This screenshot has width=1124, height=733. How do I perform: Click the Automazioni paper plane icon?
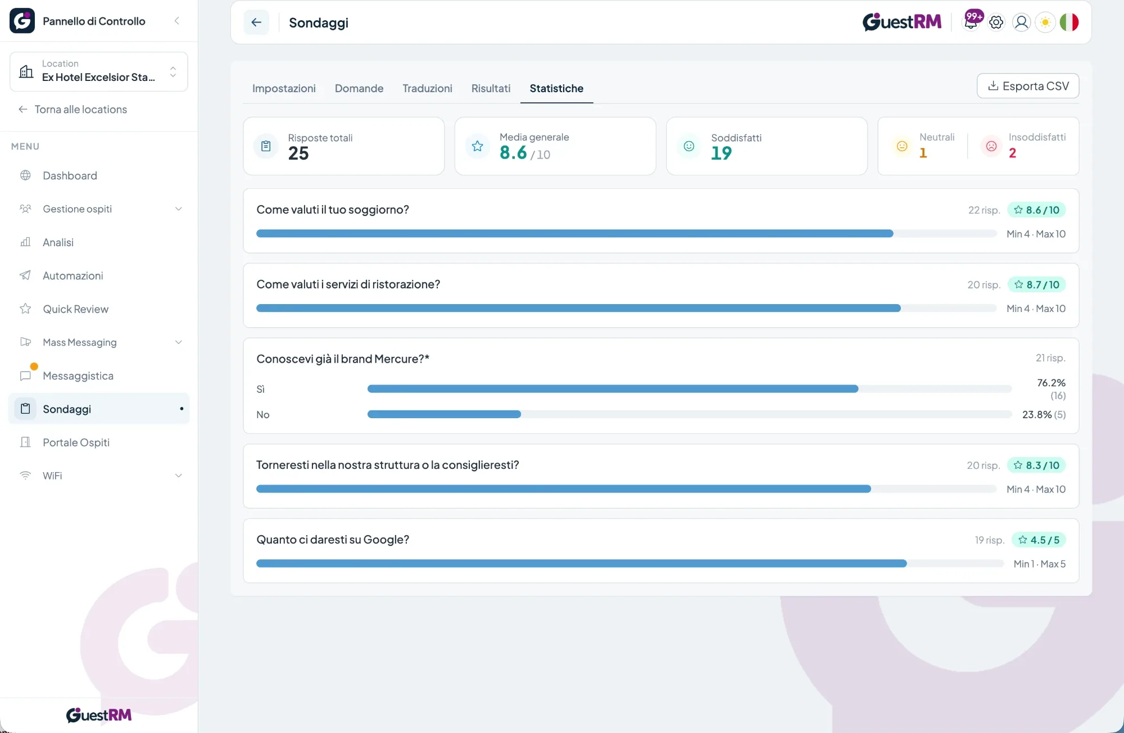click(x=25, y=275)
